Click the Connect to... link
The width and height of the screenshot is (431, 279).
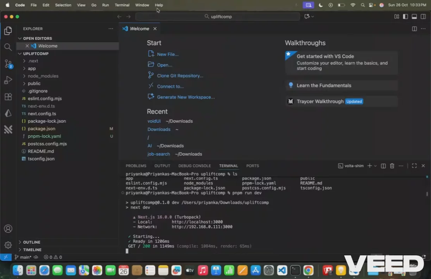(x=170, y=86)
